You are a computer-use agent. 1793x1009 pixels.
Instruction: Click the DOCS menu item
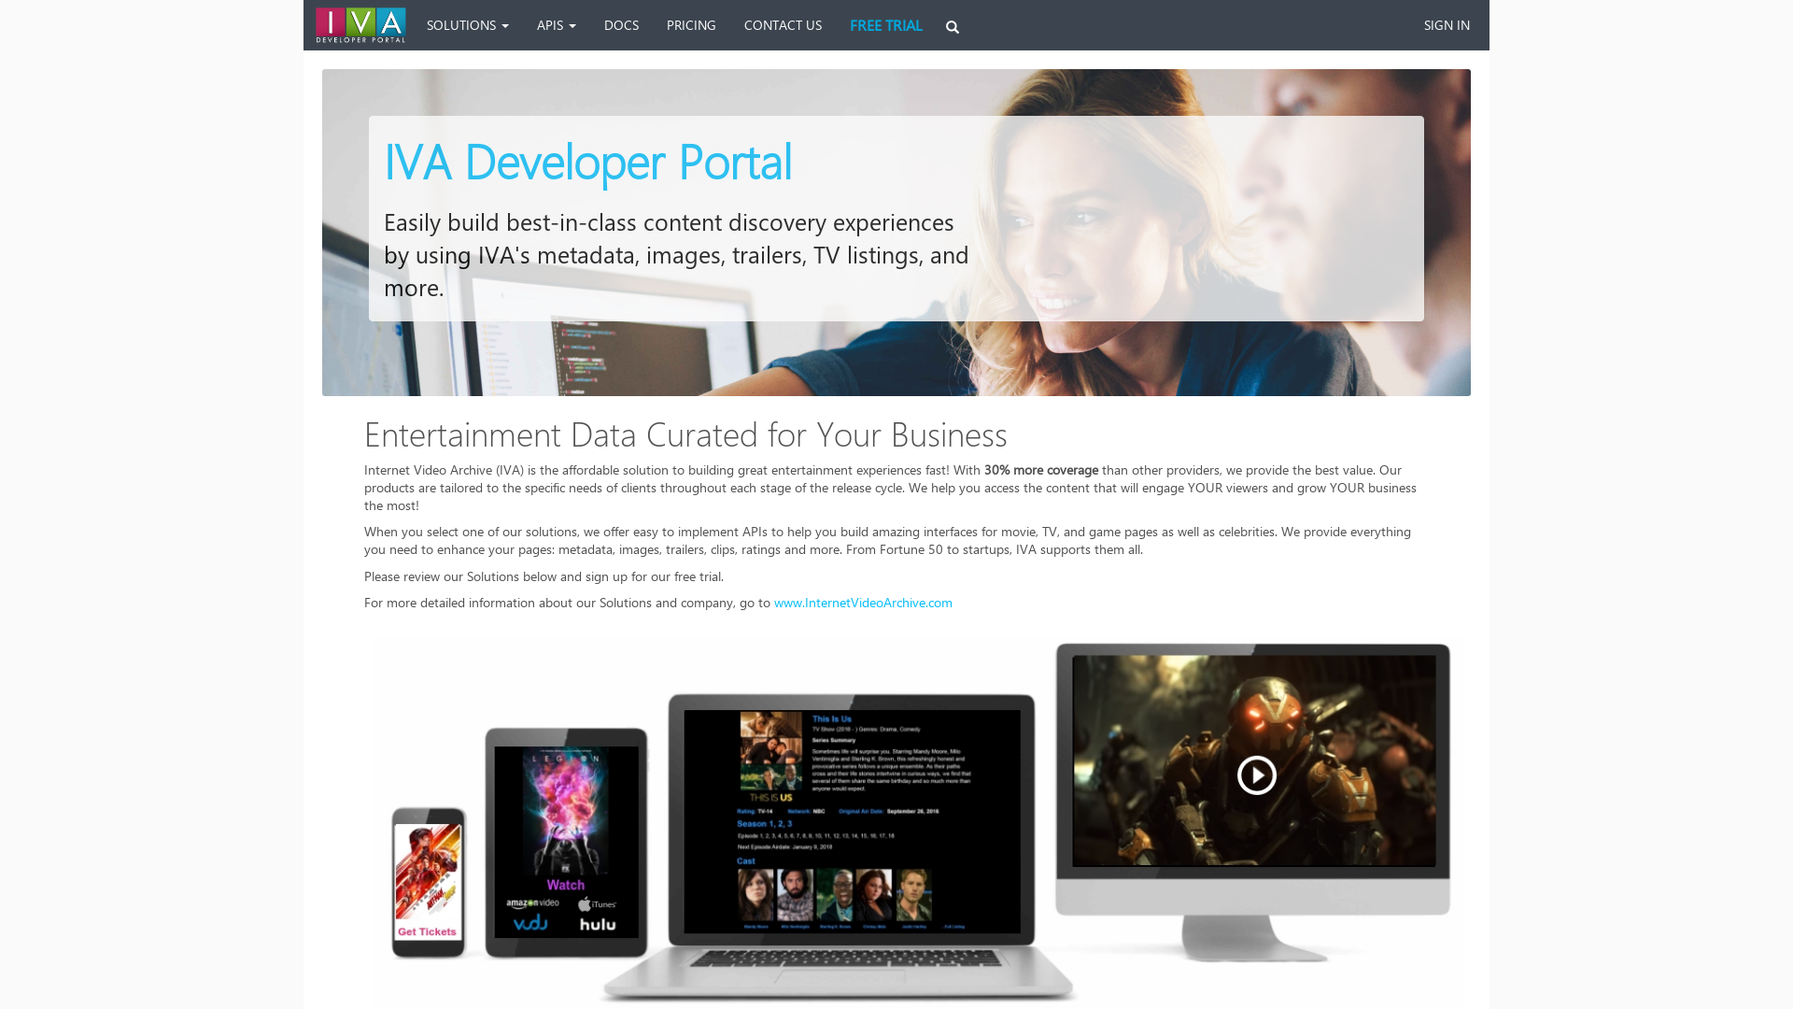[621, 24]
